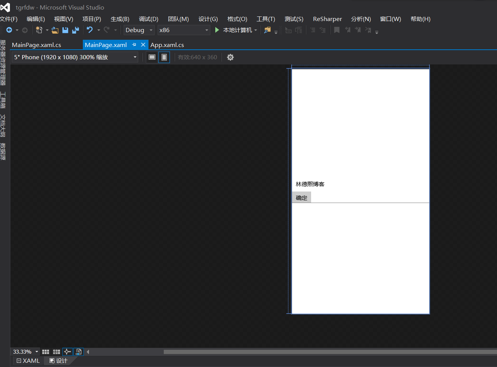Close the MainPage.xaml tab
497x367 pixels.
(x=143, y=45)
